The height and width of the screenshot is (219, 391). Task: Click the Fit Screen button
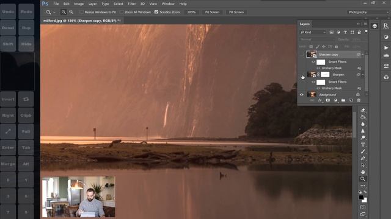click(212, 12)
